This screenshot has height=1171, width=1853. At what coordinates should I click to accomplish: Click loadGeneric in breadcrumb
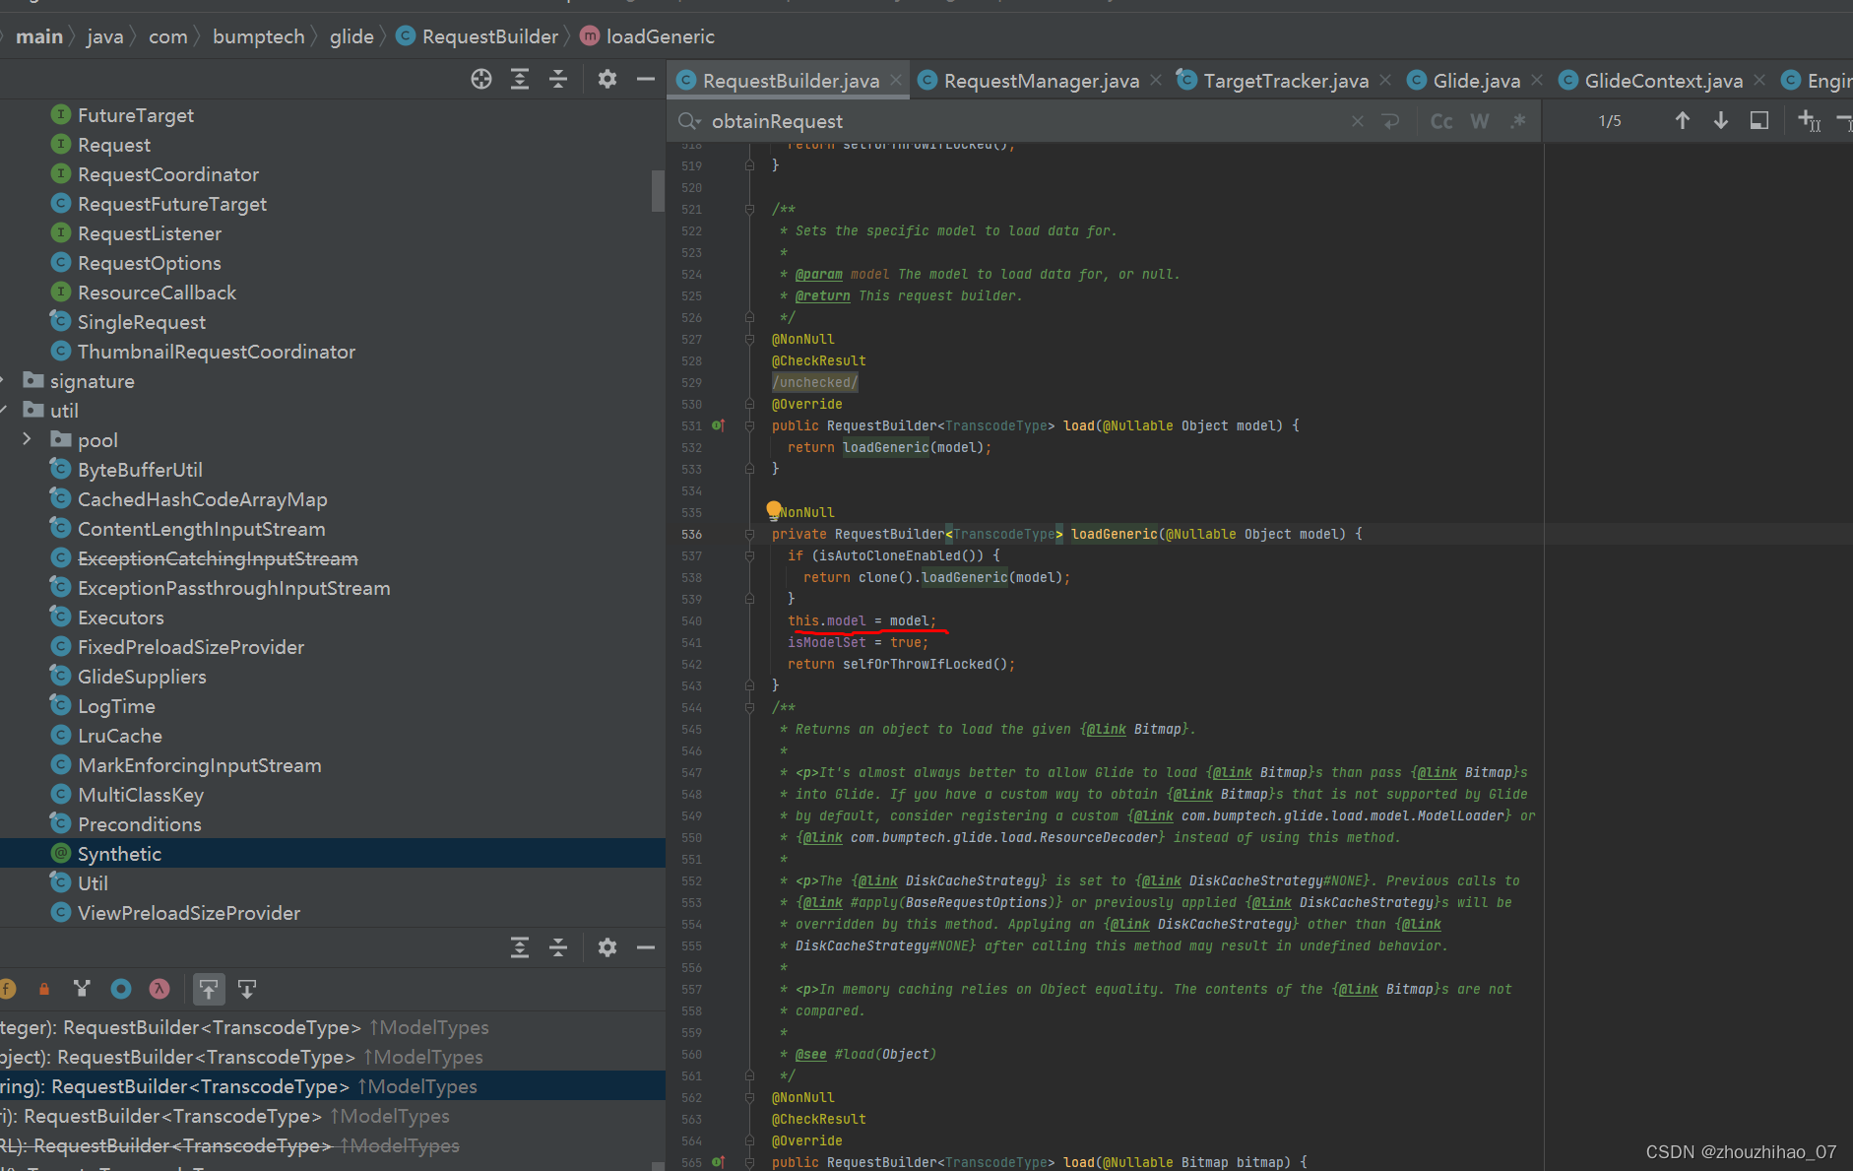click(x=648, y=36)
